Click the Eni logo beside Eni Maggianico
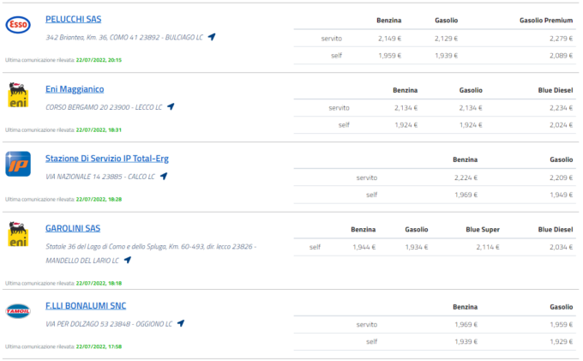 pos(18,95)
